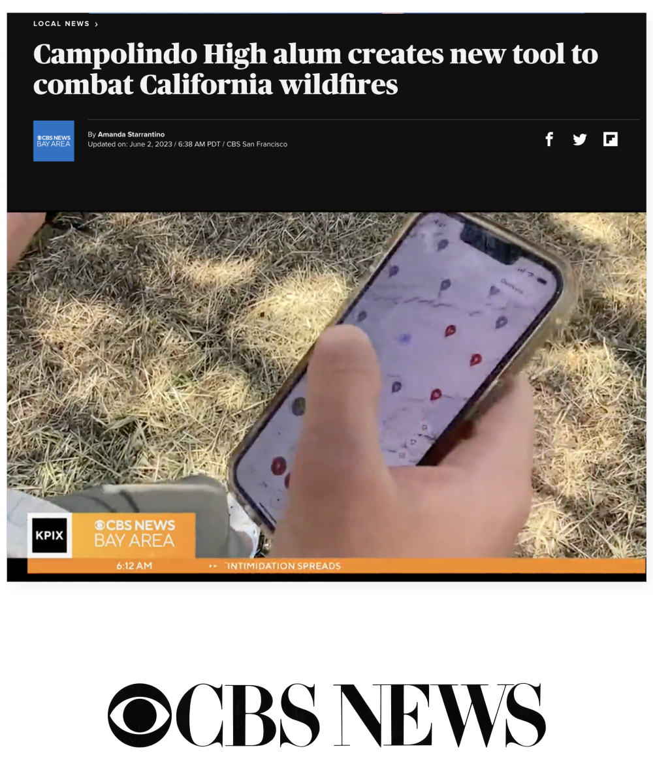Click the Campolindo High article headline
Image resolution: width=653 pixels, height=783 pixels.
[315, 69]
